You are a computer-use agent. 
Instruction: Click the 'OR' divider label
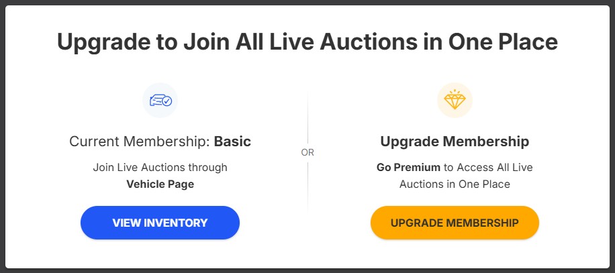click(x=307, y=152)
